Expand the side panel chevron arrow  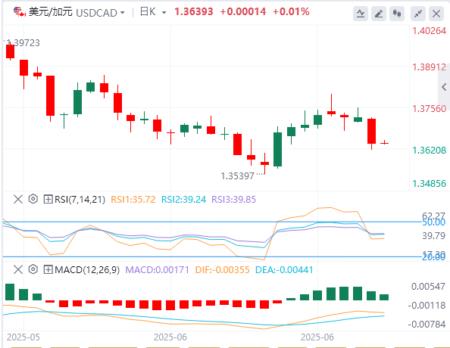click(444, 87)
